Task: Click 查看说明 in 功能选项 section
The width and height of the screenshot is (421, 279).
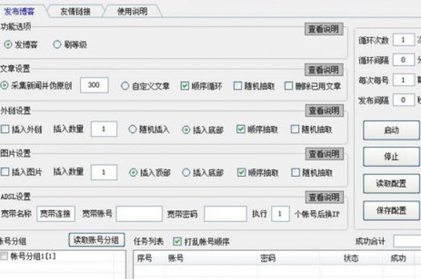Action: 324,29
